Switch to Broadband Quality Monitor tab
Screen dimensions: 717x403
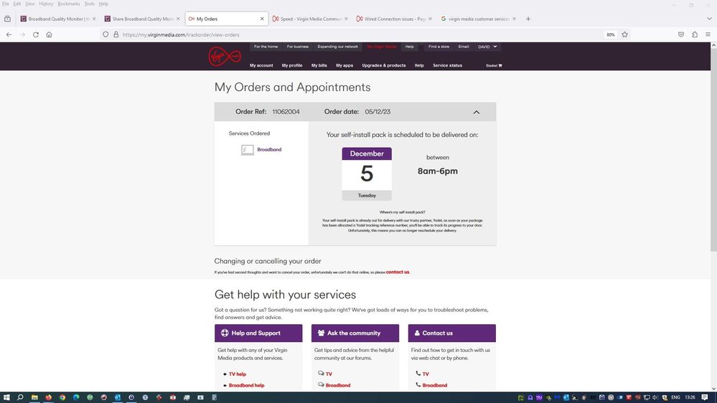58,19
